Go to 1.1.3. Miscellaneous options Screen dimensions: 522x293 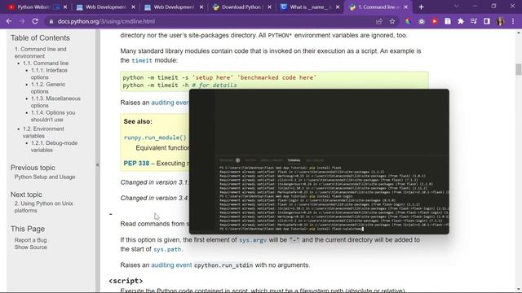pos(55,102)
